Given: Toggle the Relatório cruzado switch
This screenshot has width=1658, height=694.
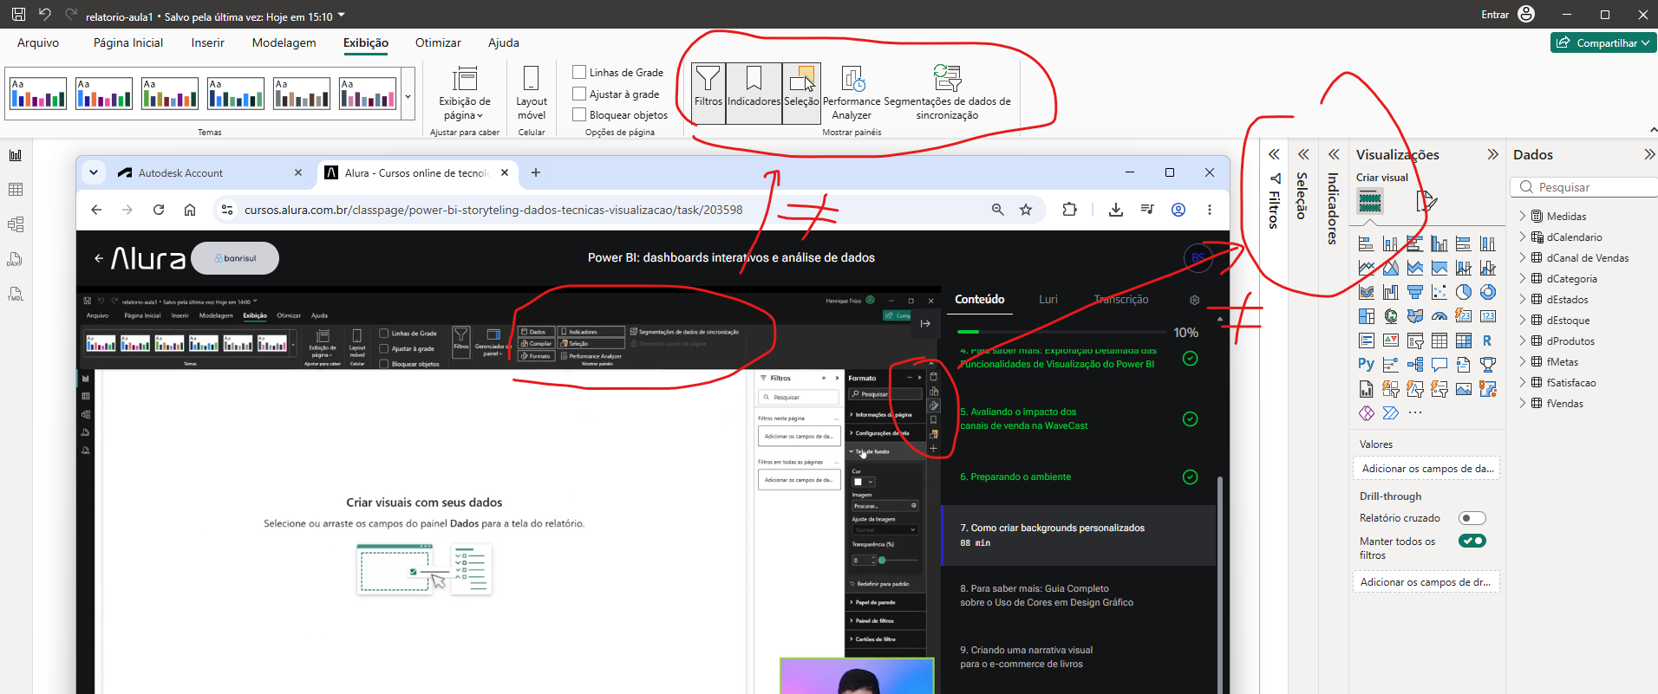Looking at the screenshot, I should [1472, 518].
